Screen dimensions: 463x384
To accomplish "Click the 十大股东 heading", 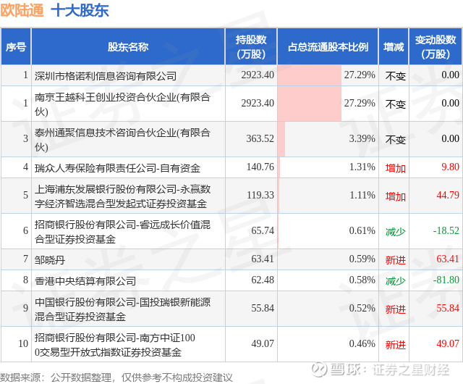I will coord(80,10).
